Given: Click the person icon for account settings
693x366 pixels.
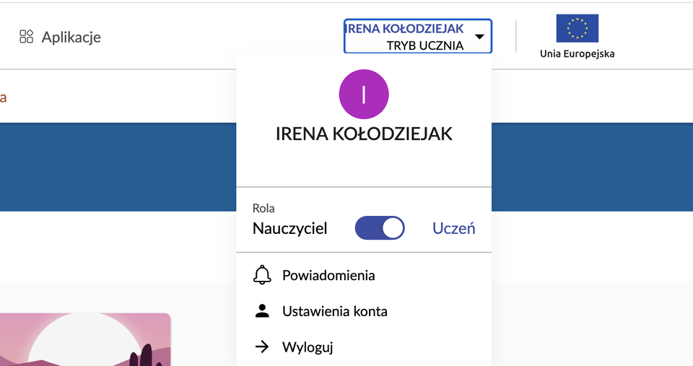Looking at the screenshot, I should [262, 311].
